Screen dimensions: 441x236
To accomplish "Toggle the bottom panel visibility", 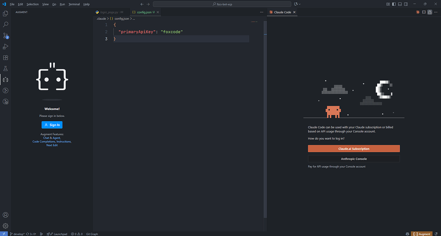I will pos(400,4).
